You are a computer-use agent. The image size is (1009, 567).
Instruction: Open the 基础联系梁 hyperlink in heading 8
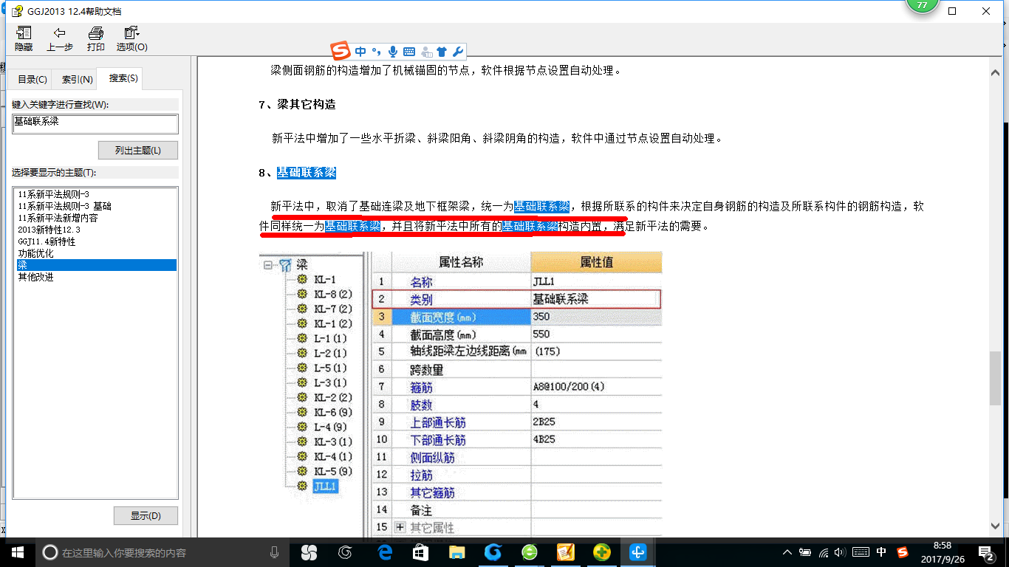point(305,172)
